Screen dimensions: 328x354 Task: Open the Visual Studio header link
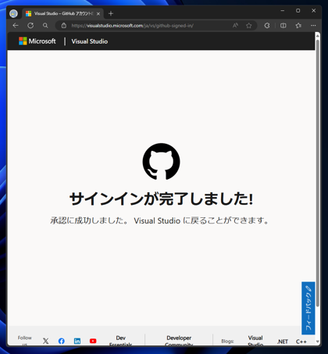click(x=90, y=41)
